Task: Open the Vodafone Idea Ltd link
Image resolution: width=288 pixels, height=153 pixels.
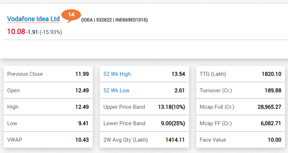Action: tap(34, 19)
